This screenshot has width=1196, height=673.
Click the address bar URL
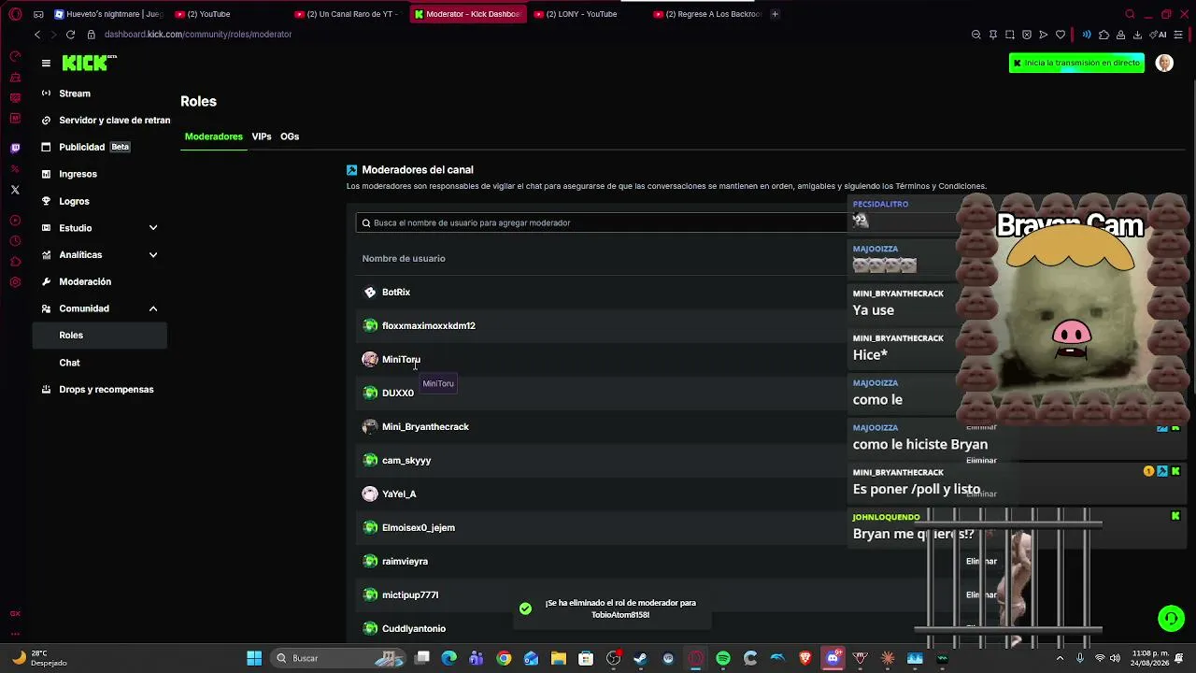click(x=198, y=35)
